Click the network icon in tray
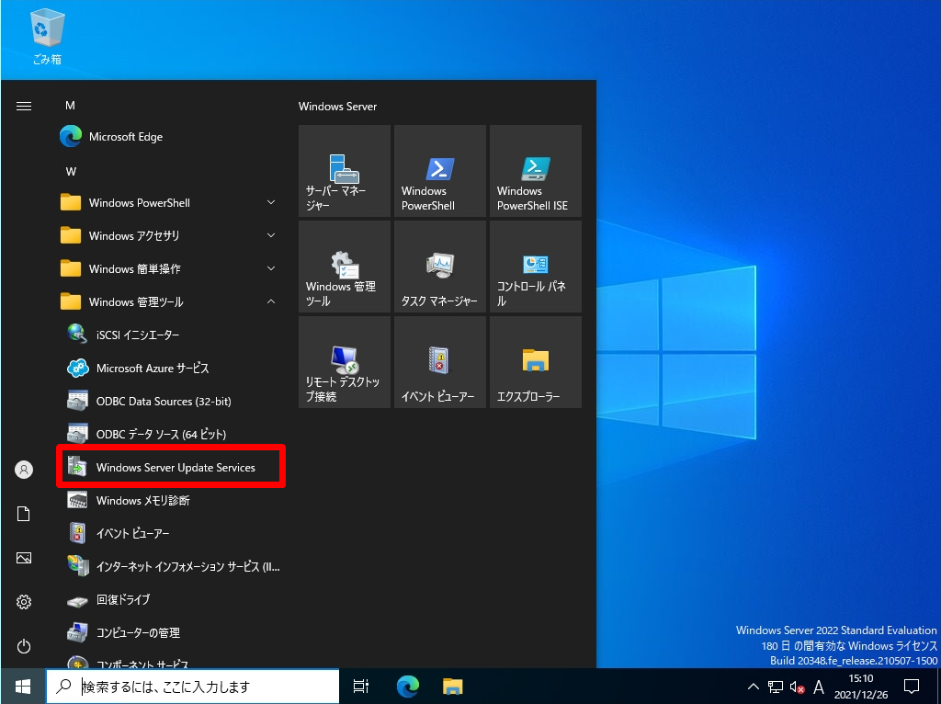This screenshot has width=941, height=704. 776,687
